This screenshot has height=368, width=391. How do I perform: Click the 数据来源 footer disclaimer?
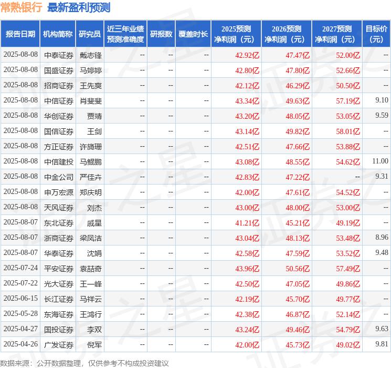pos(84,363)
